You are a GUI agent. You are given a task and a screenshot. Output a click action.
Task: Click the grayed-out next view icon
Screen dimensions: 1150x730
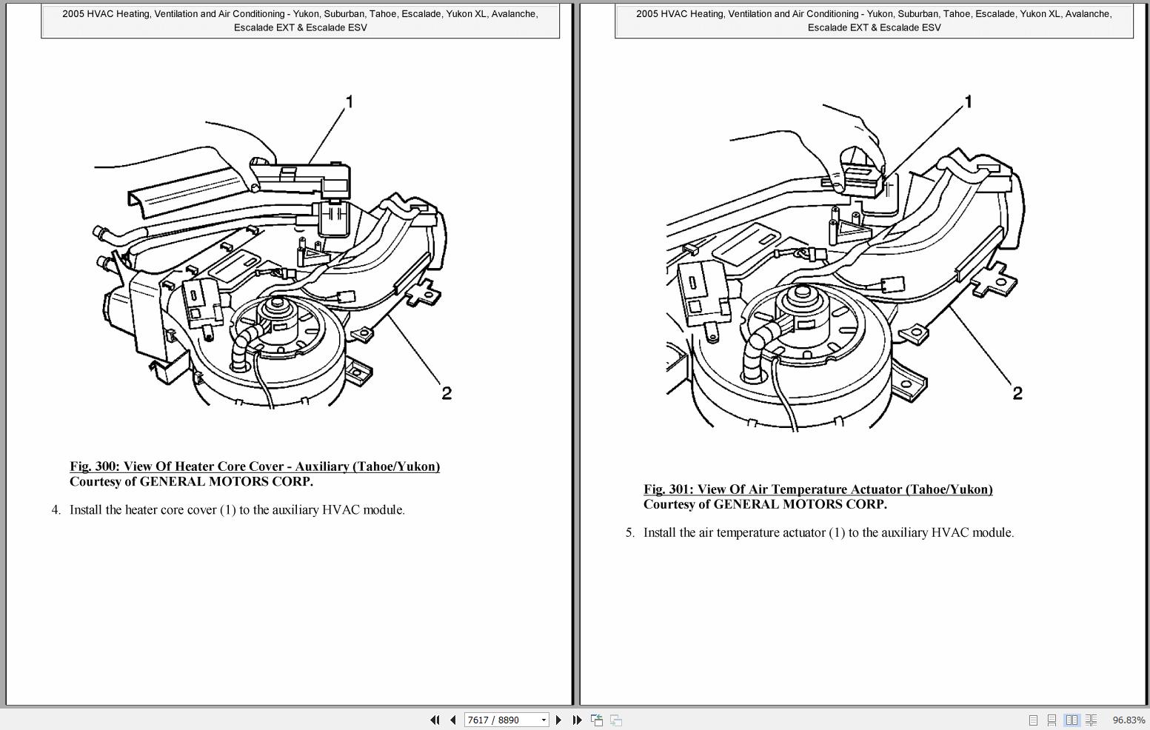pyautogui.click(x=616, y=720)
